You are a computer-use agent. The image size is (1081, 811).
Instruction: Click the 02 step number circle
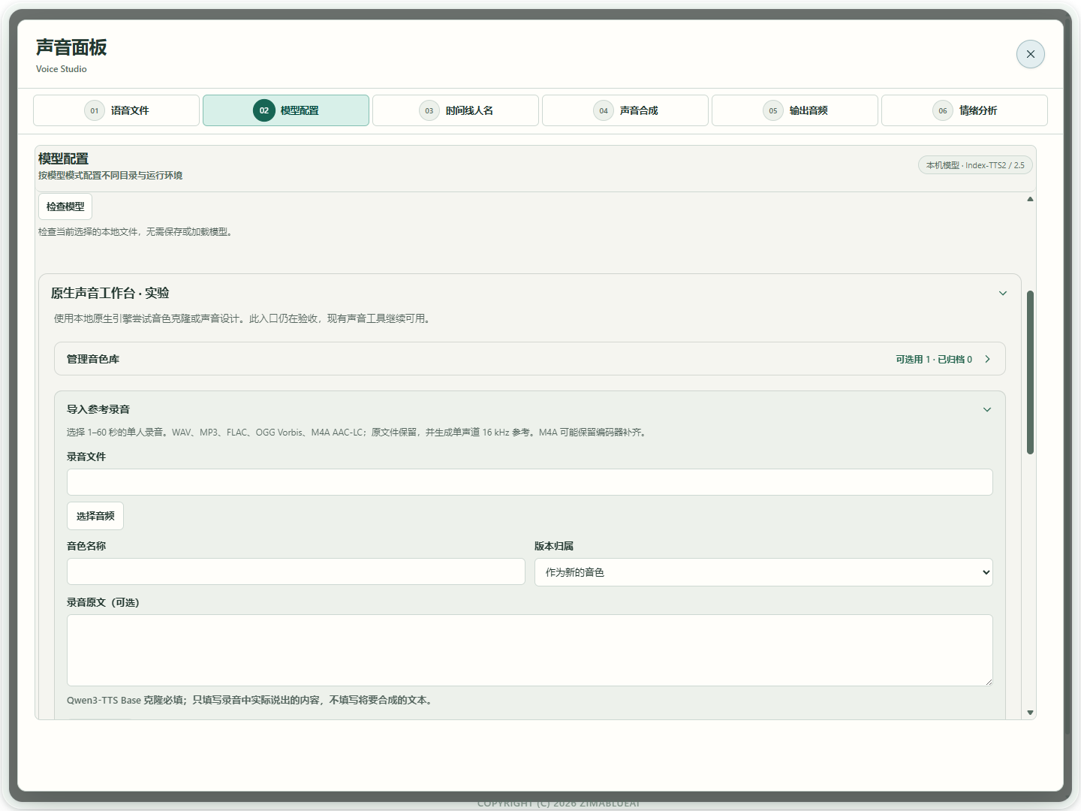tap(264, 110)
